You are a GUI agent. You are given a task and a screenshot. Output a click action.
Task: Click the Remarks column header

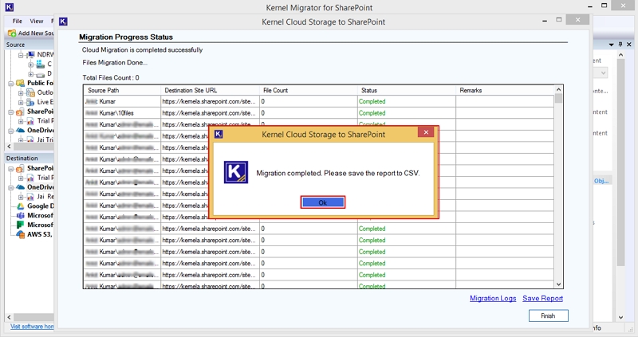point(505,90)
